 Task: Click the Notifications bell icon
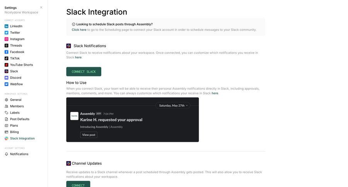pos(7,154)
